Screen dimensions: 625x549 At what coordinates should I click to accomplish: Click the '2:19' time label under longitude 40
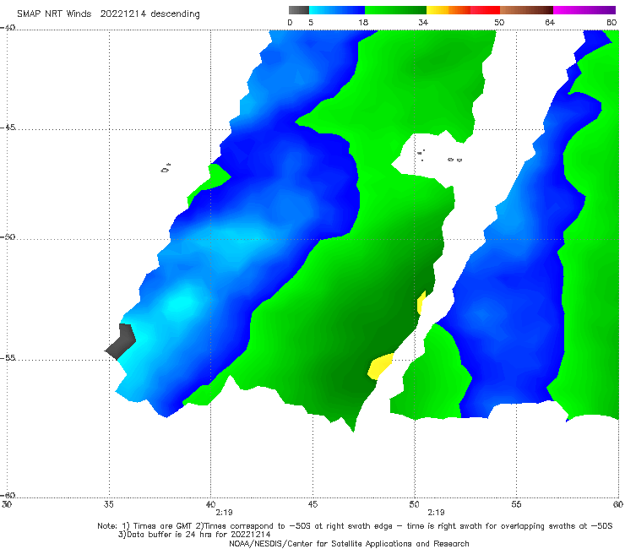coord(224,513)
